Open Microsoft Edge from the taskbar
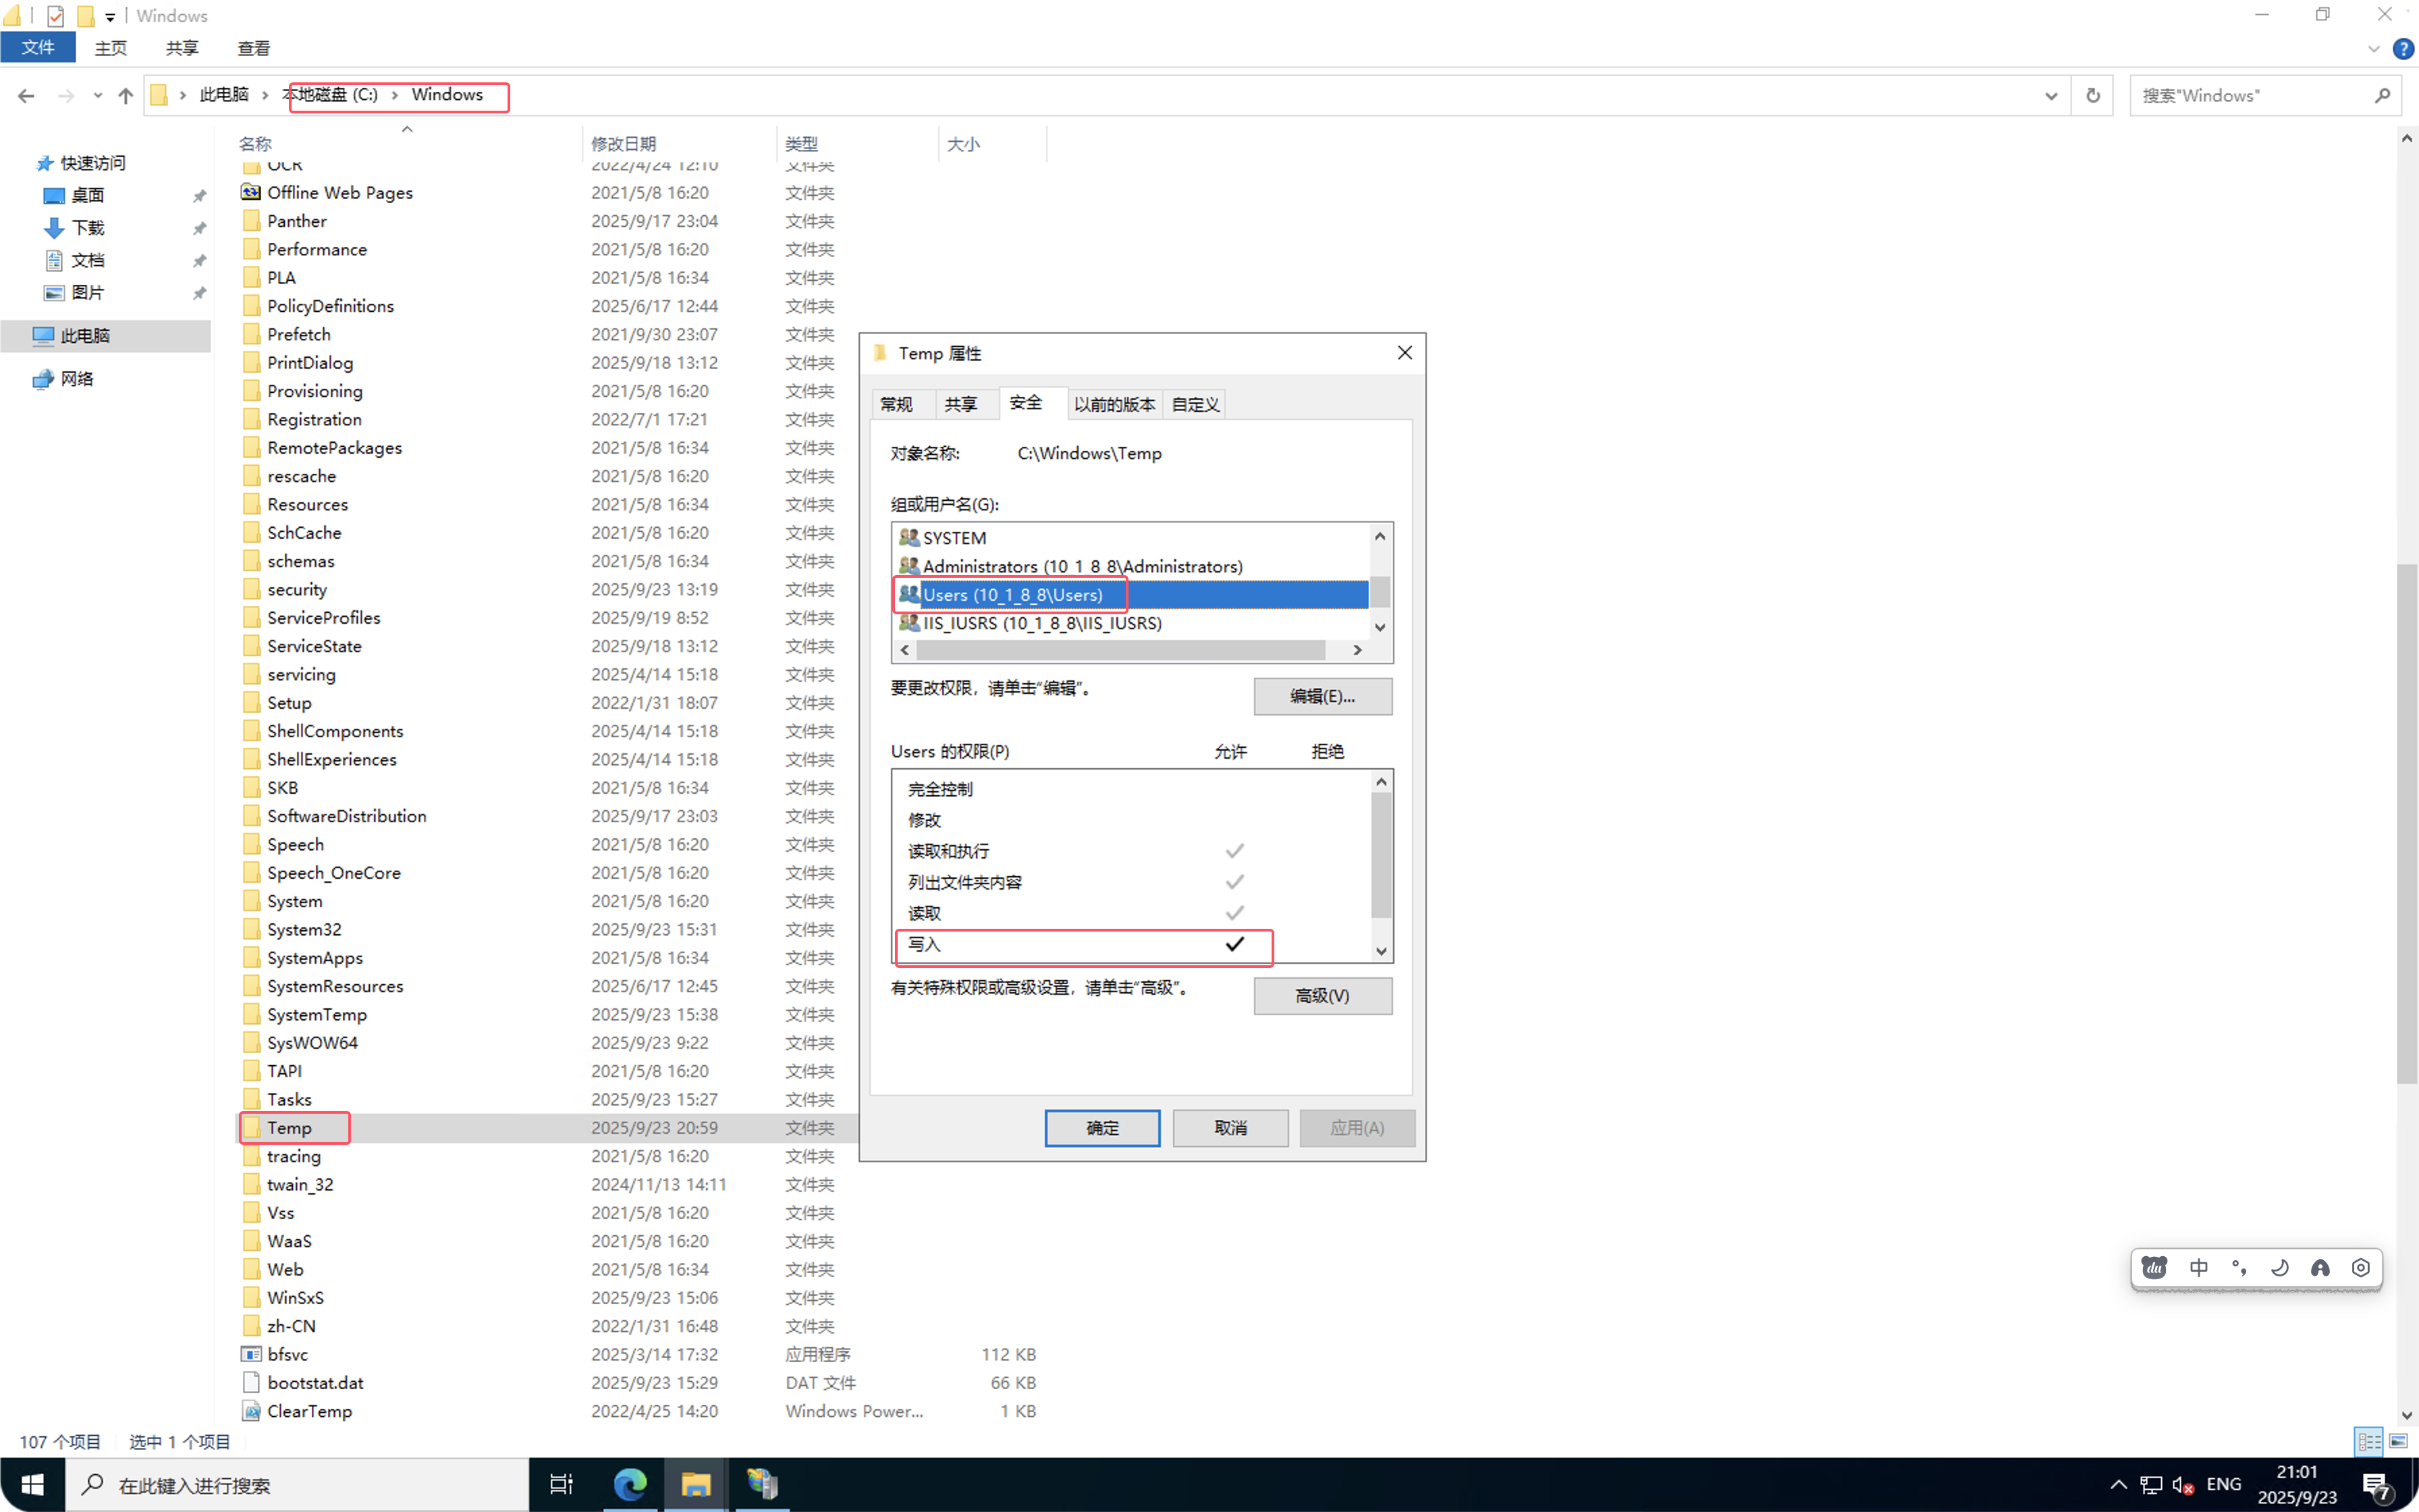The height and width of the screenshot is (1512, 2419). (630, 1484)
